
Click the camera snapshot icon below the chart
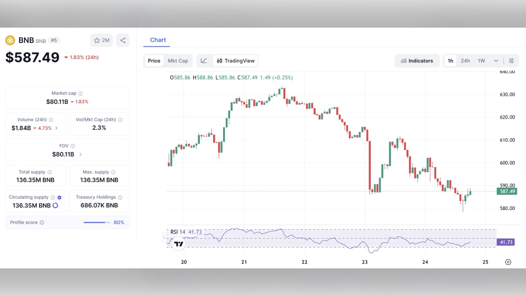coord(508,262)
